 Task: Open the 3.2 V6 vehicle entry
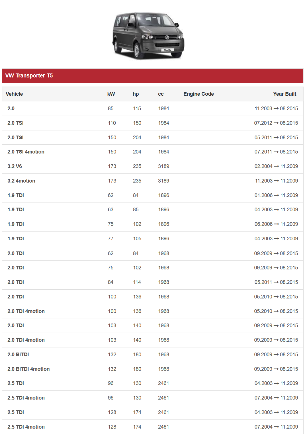coord(15,166)
